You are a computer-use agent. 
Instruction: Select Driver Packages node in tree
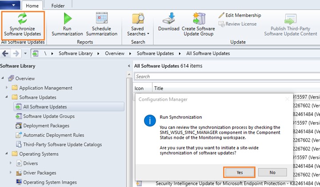pyautogui.click(x=40, y=173)
